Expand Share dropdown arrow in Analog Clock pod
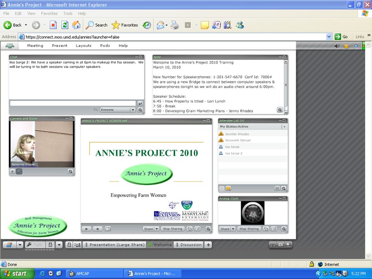 [x=233, y=229]
